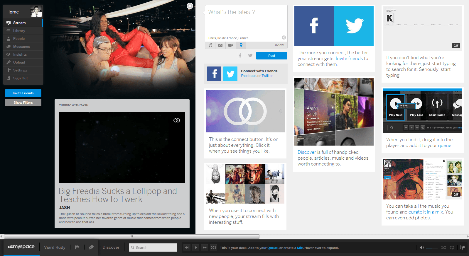Click previous track button
The image size is (469, 256).
point(187,248)
